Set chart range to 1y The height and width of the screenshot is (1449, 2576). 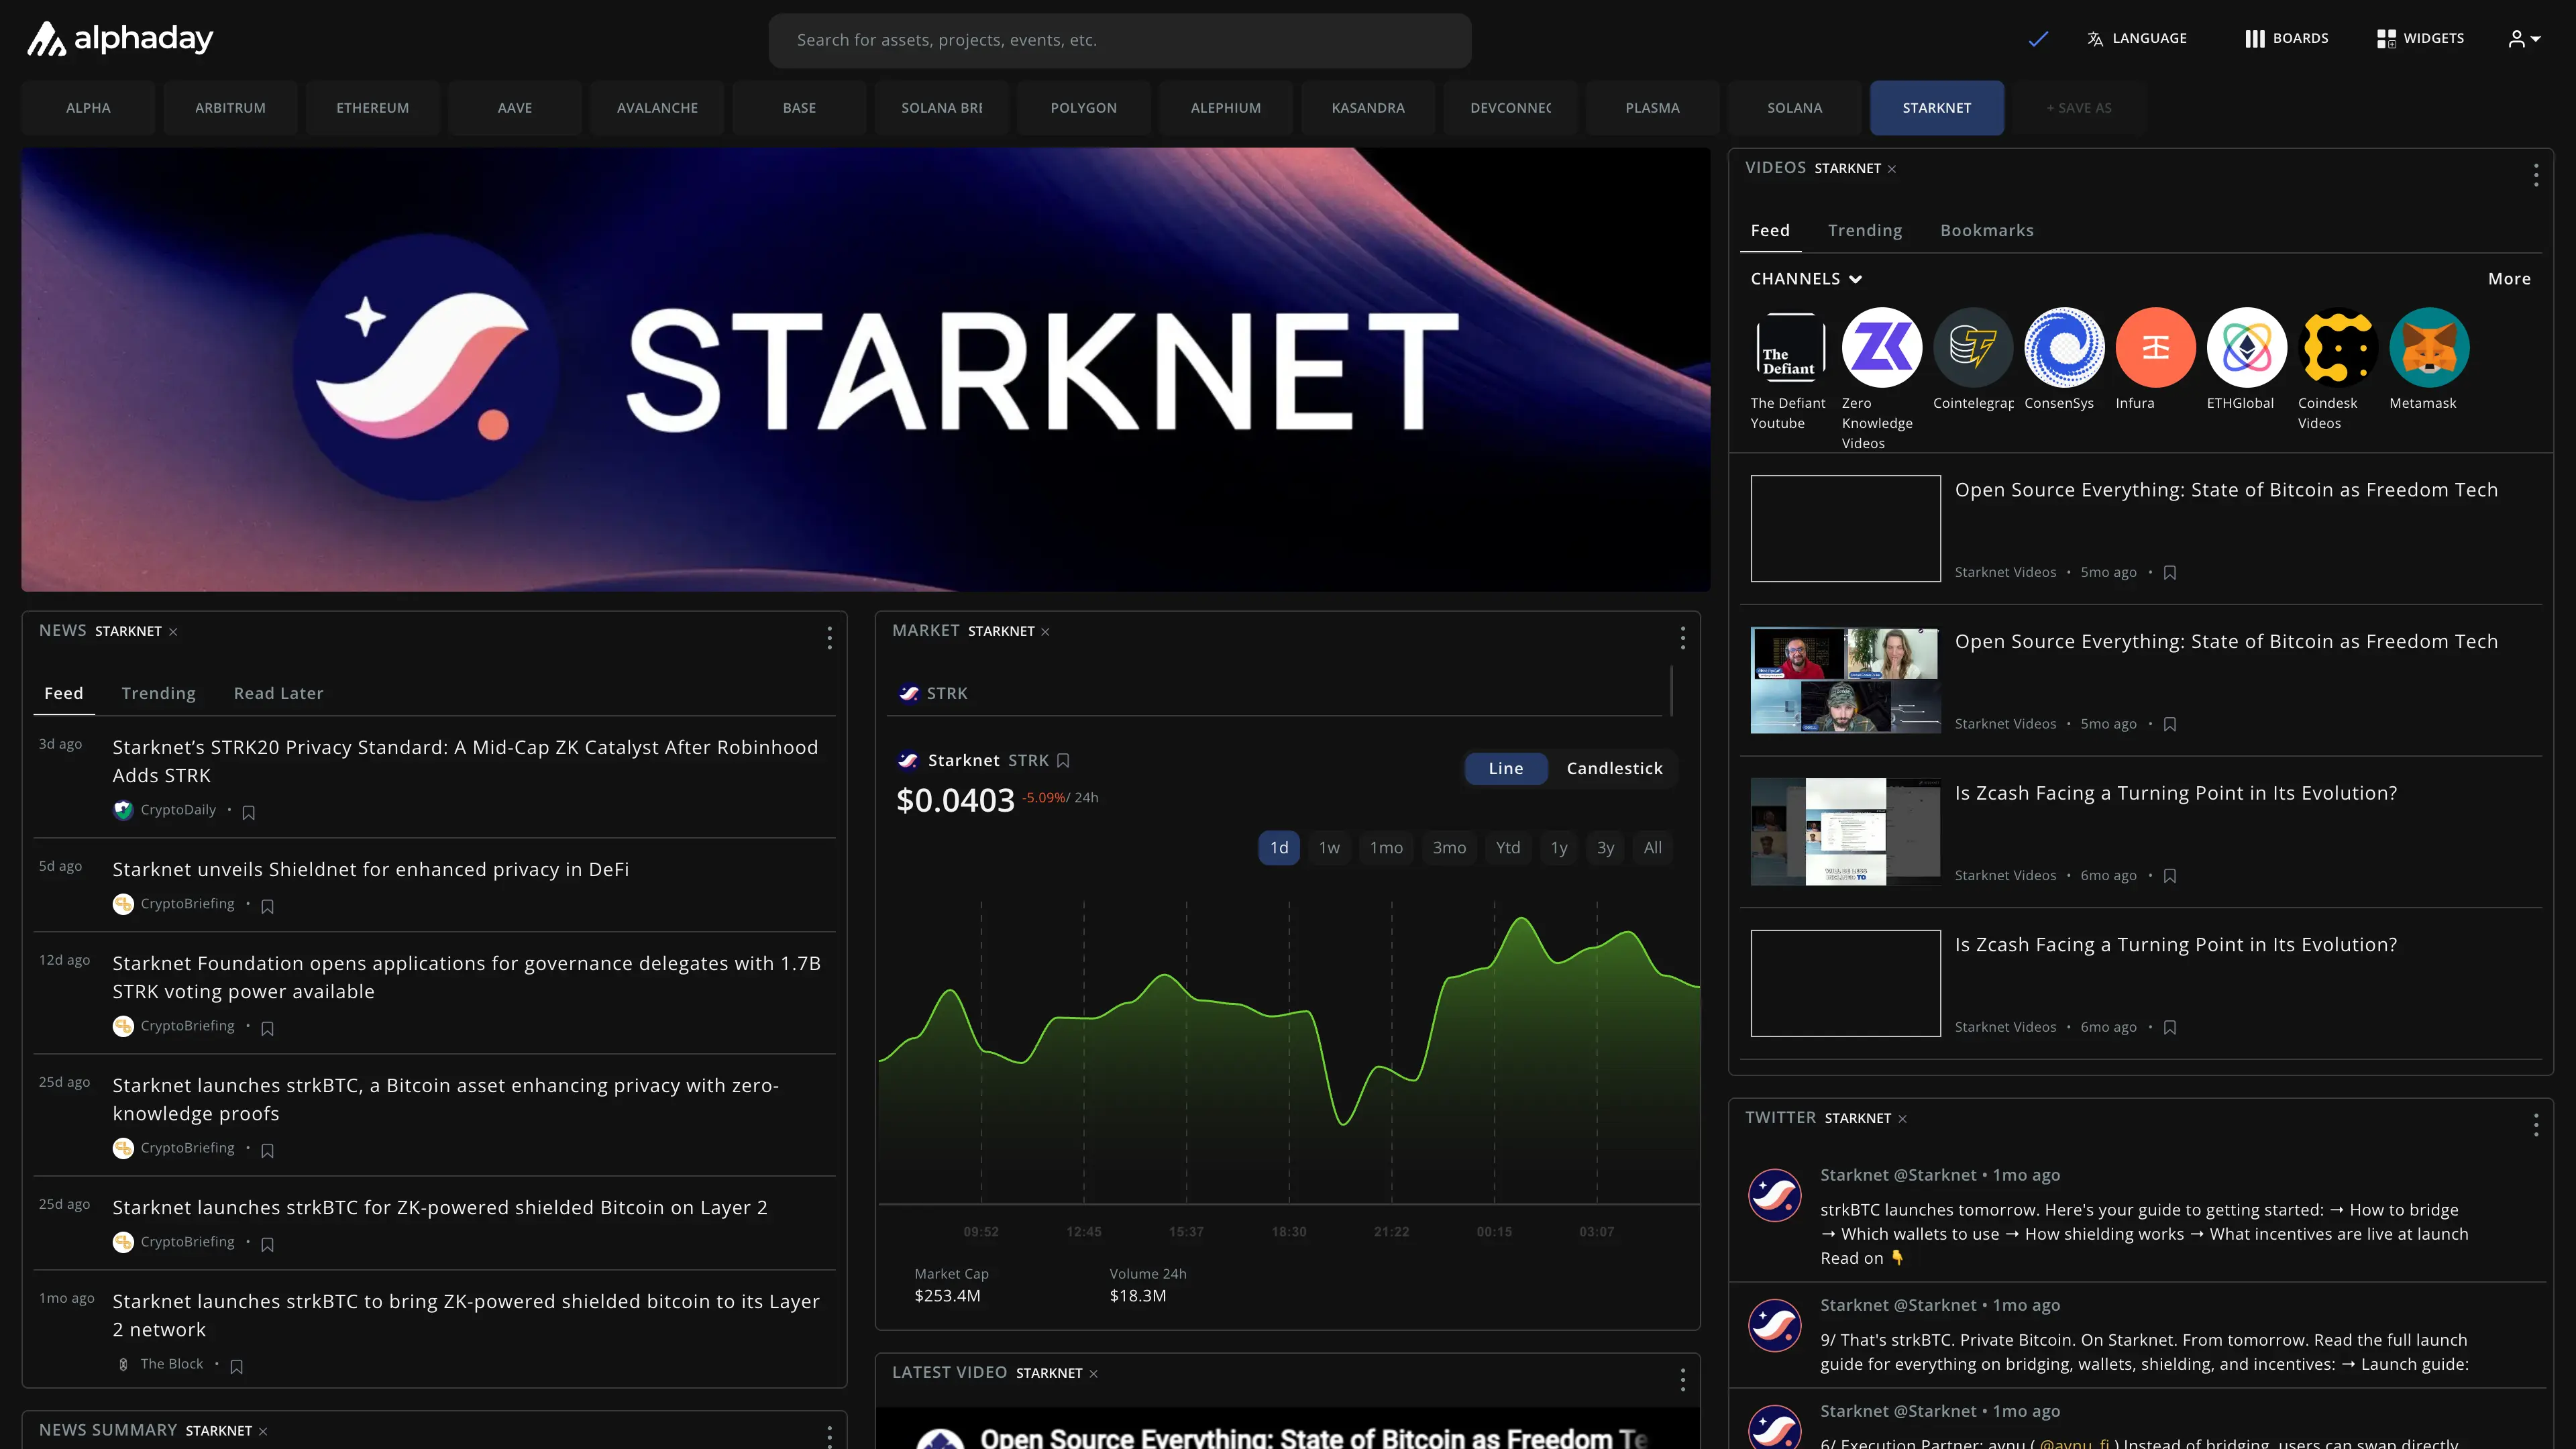tap(1558, 848)
